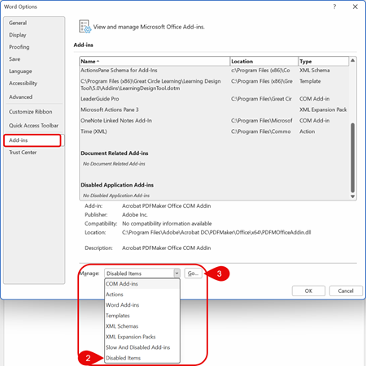Sort add-ins by Name column header

point(155,62)
